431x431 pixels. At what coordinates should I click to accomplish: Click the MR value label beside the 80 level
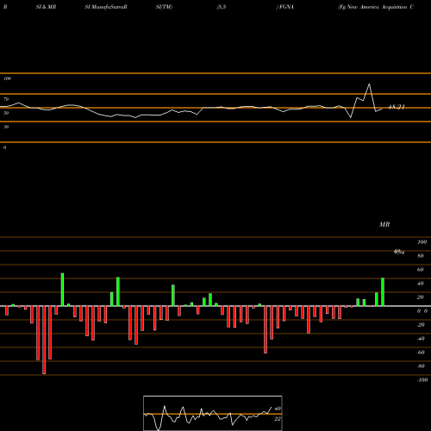[x=399, y=252]
